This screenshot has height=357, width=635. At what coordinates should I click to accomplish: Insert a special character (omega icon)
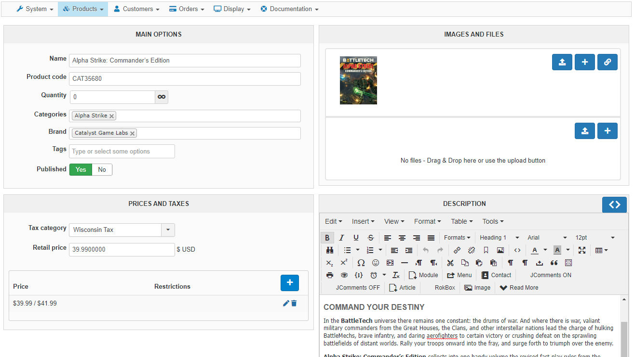click(x=361, y=263)
